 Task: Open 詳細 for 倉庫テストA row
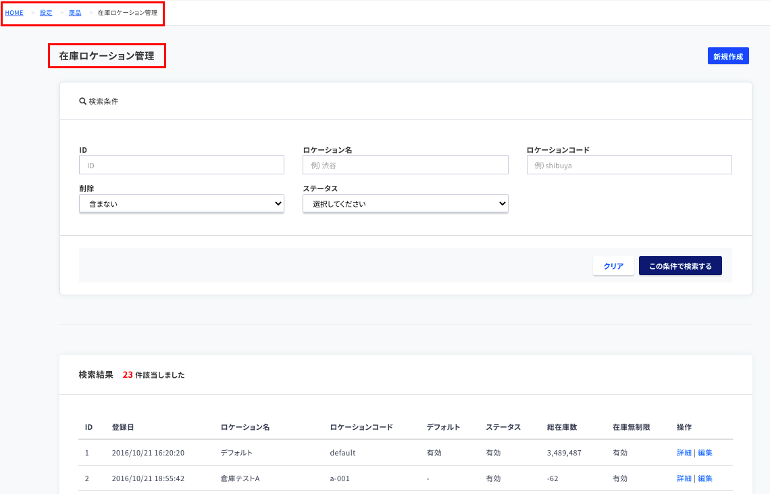[x=684, y=478]
